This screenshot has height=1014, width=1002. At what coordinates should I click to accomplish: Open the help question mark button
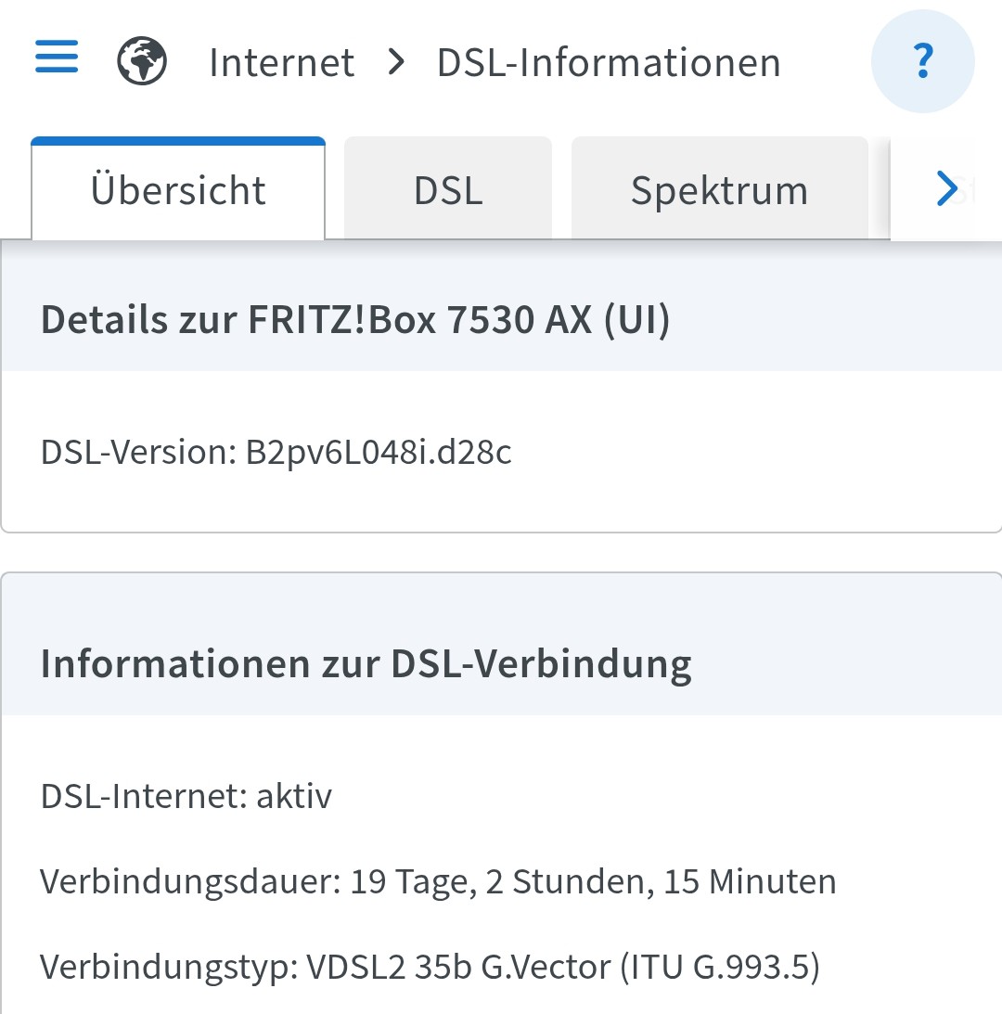pos(922,61)
